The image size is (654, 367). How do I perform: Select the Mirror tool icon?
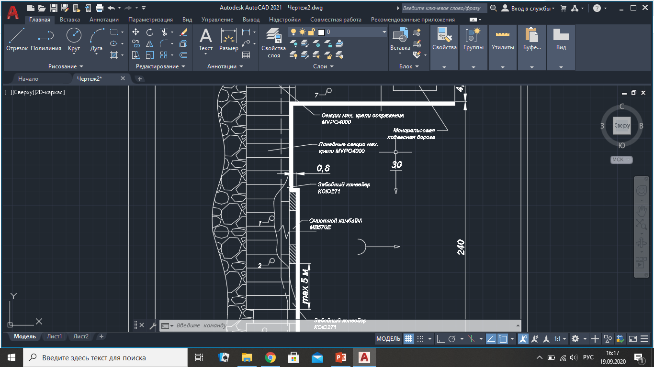pos(150,43)
